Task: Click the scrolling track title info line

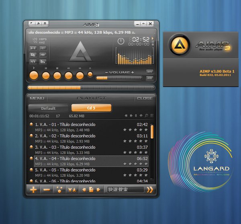Action: 91,33
